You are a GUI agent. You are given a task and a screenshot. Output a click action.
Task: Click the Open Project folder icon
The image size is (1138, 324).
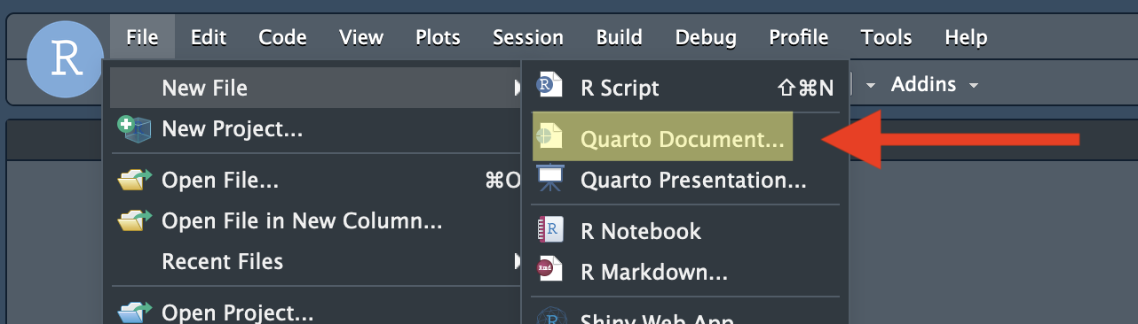[x=134, y=312]
